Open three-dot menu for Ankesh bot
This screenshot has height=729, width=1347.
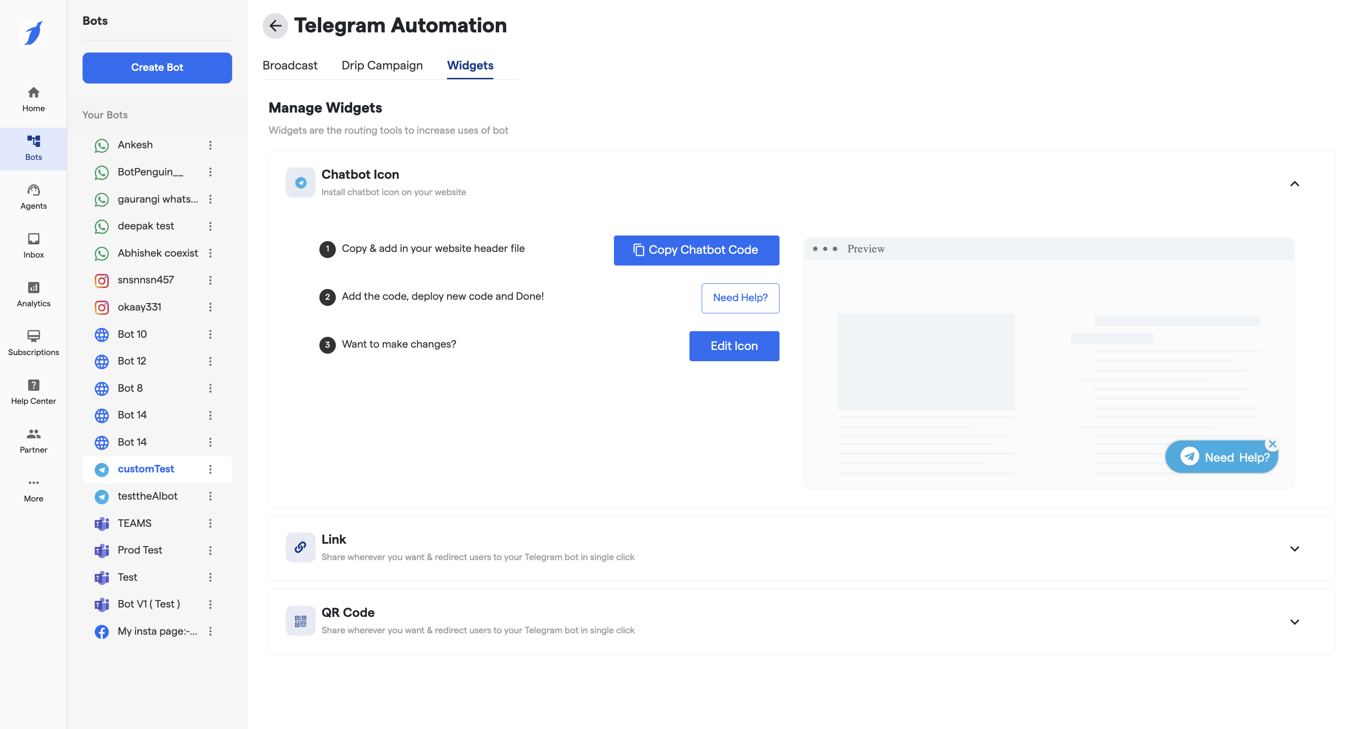tap(210, 145)
